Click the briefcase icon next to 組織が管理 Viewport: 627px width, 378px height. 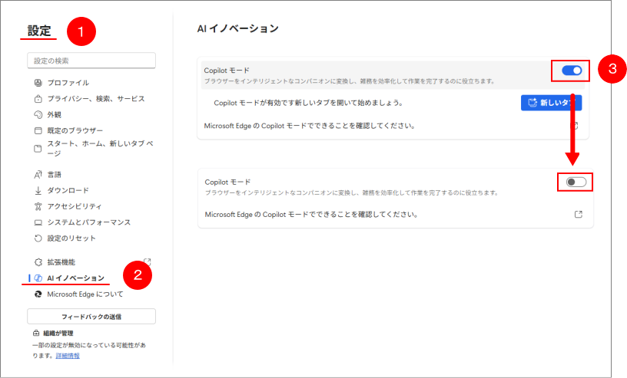coord(36,333)
